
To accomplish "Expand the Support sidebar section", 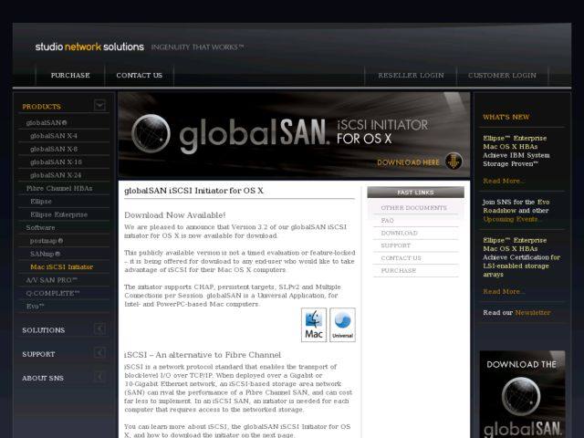I will pos(99,353).
